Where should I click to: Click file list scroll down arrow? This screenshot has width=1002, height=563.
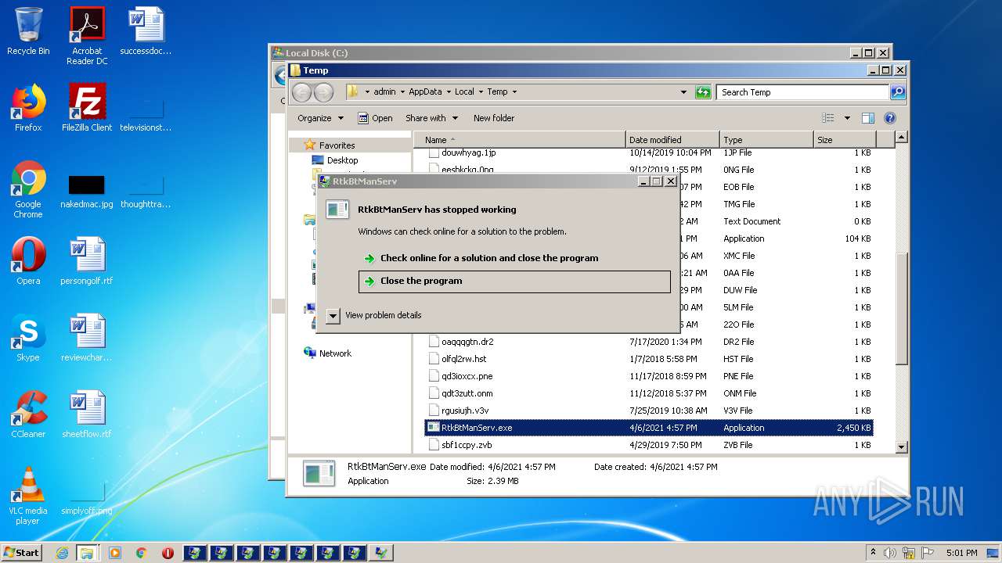(901, 446)
